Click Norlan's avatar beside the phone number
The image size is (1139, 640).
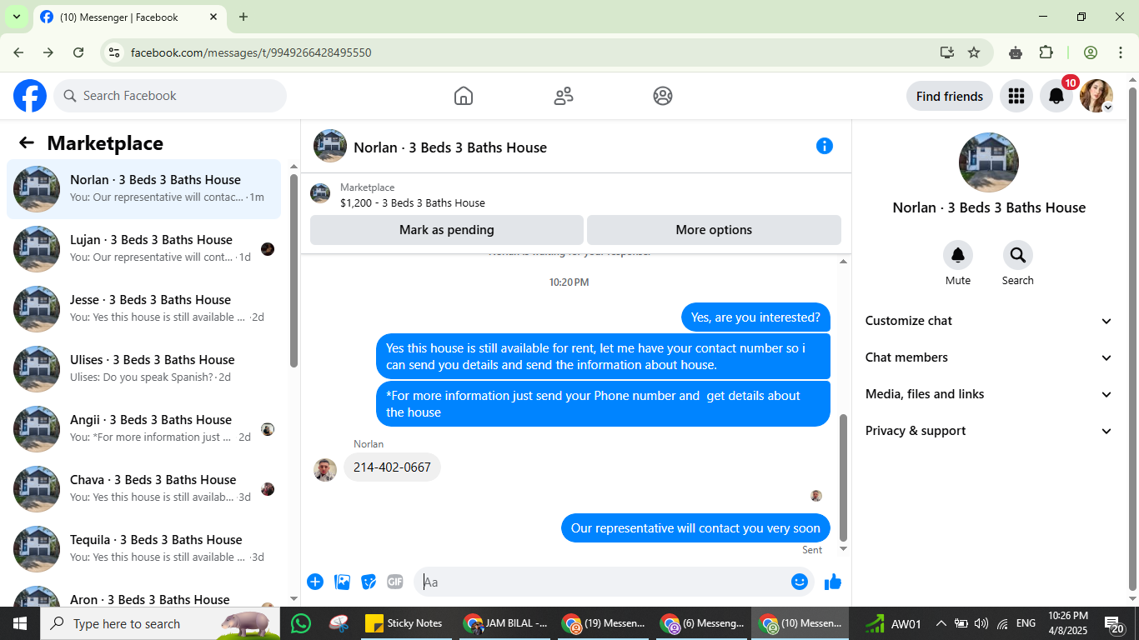click(325, 470)
